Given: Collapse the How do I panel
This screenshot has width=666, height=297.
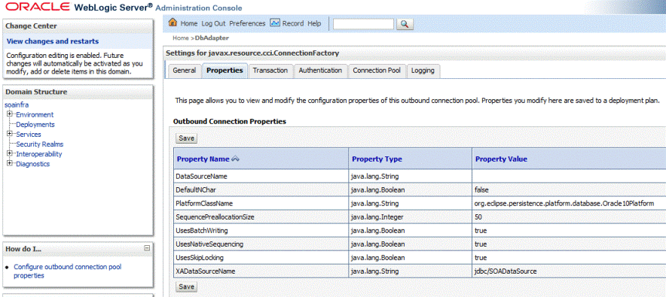Looking at the screenshot, I should (147, 248).
